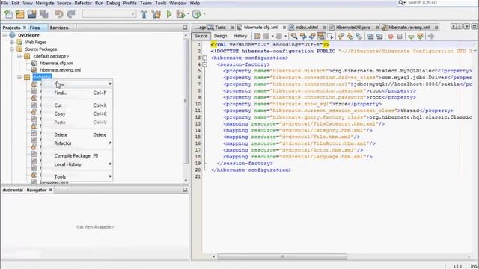Collapse the default package node

[19, 56]
